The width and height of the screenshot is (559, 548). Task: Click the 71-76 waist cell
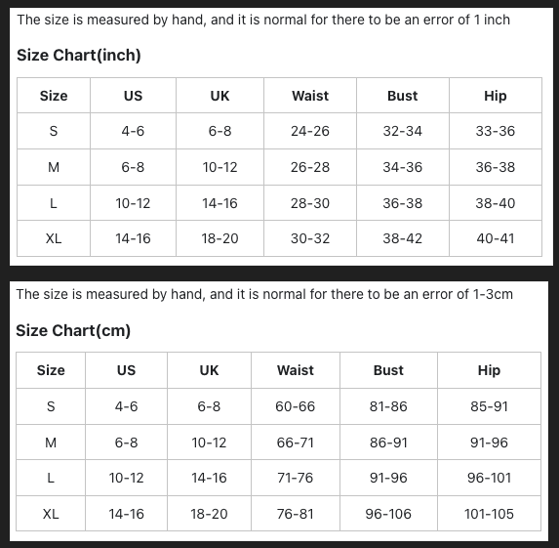[296, 478]
